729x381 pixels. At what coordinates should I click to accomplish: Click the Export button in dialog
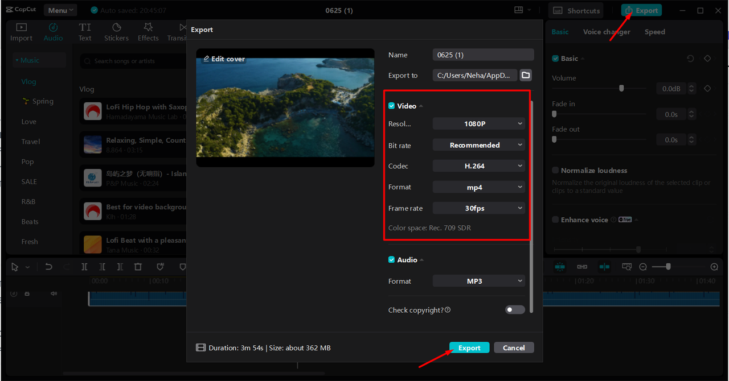click(x=469, y=347)
